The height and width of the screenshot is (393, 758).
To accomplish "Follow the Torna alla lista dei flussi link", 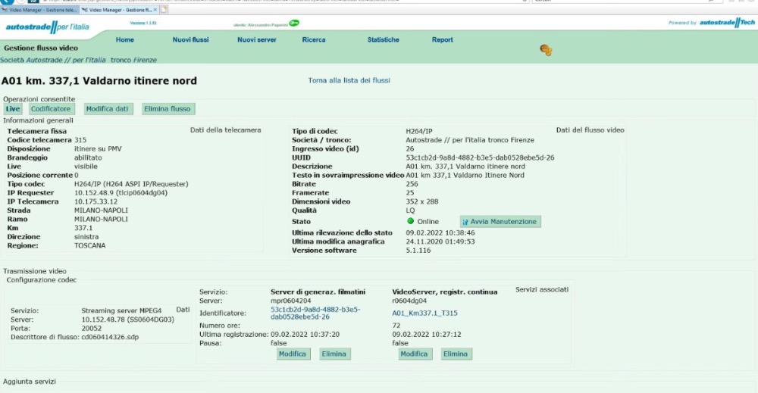I will [x=349, y=80].
